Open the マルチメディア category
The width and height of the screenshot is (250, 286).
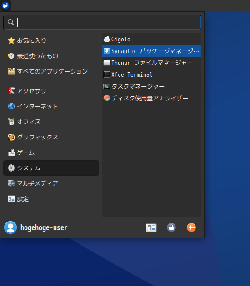tap(51, 183)
